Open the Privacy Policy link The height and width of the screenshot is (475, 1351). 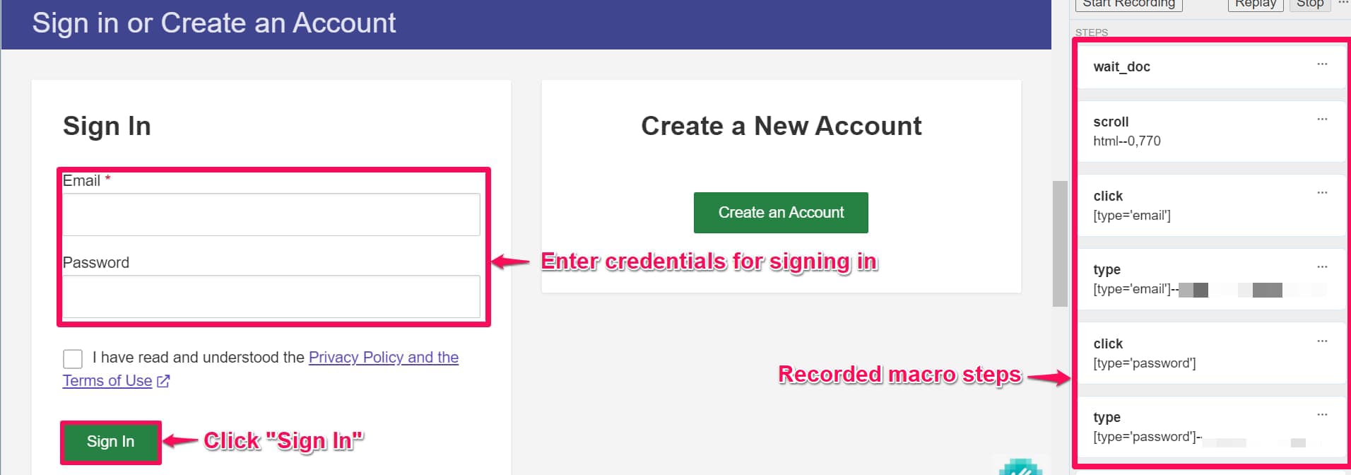[383, 358]
